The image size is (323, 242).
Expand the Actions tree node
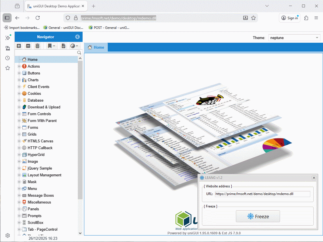point(19,66)
